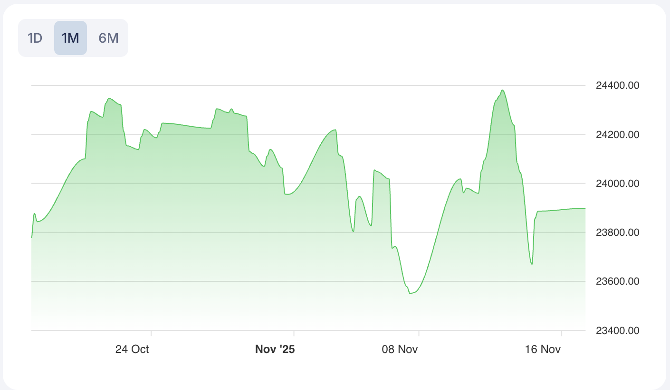Image resolution: width=670 pixels, height=390 pixels.
Task: Click the 24400.00 price axis label
Action: click(x=617, y=85)
